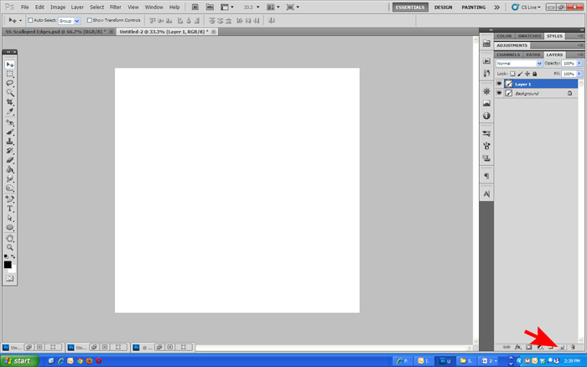Add a layer mask
The height and width of the screenshot is (367, 587).
coord(528,347)
